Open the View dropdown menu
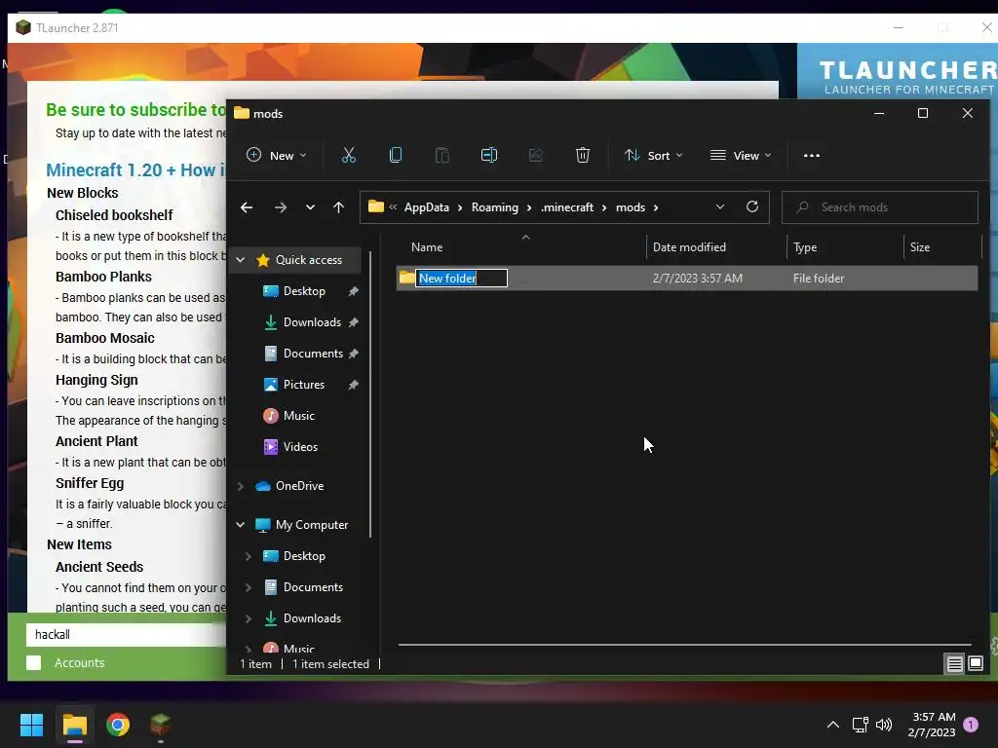This screenshot has width=998, height=748. coord(741,155)
